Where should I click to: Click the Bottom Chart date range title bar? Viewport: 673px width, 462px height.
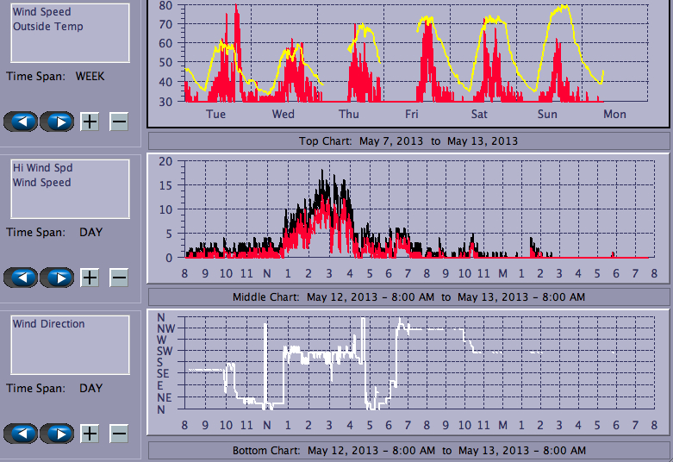pyautogui.click(x=408, y=451)
